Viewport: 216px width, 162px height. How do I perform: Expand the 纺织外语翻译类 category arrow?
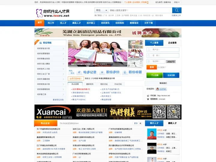63,79
